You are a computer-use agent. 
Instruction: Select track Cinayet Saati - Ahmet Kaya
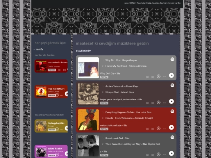[120, 92]
